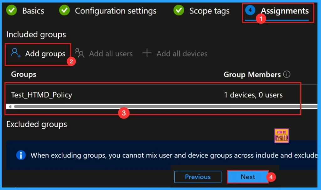Click the Add all users people icon
Image resolution: width=321 pixels, height=190 pixels.
[x=79, y=53]
